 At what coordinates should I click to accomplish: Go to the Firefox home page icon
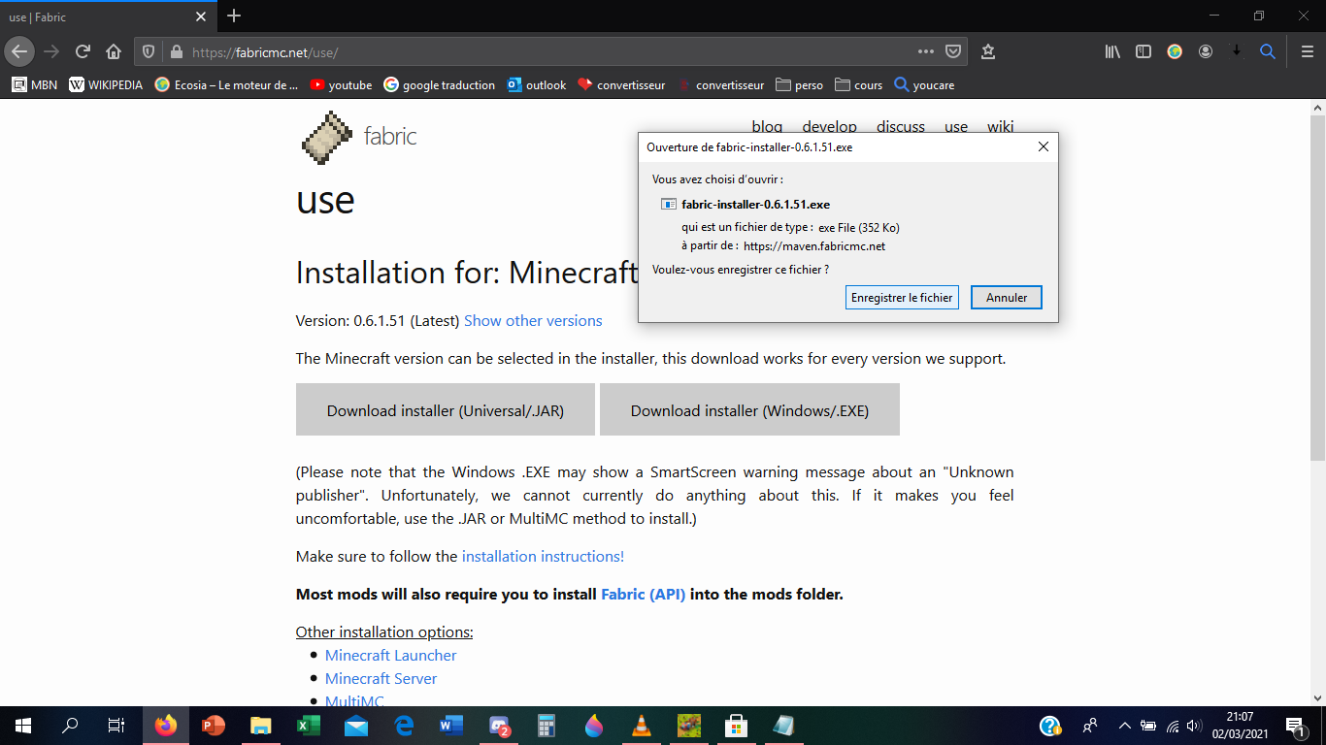tap(114, 51)
